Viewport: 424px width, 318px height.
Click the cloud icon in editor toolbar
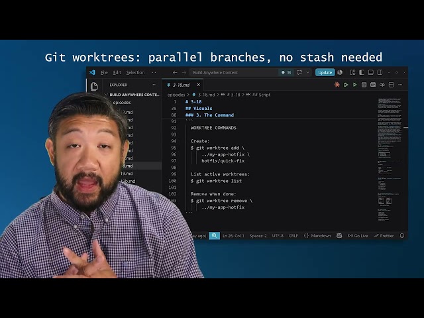click(382, 85)
